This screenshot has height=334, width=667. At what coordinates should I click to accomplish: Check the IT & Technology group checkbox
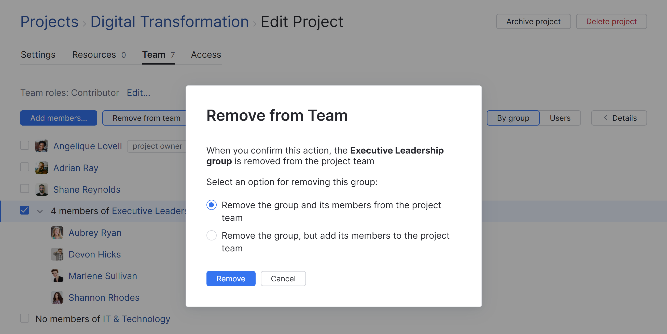pos(25,318)
